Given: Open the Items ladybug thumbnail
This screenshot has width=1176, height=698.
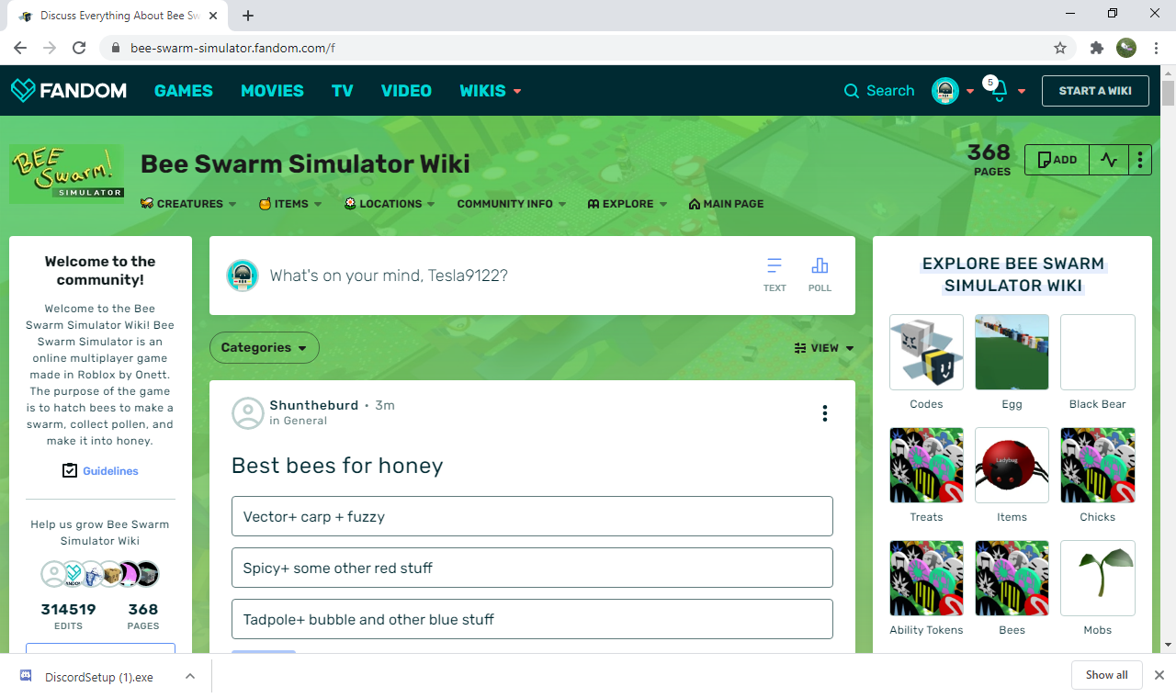Looking at the screenshot, I should point(1012,465).
